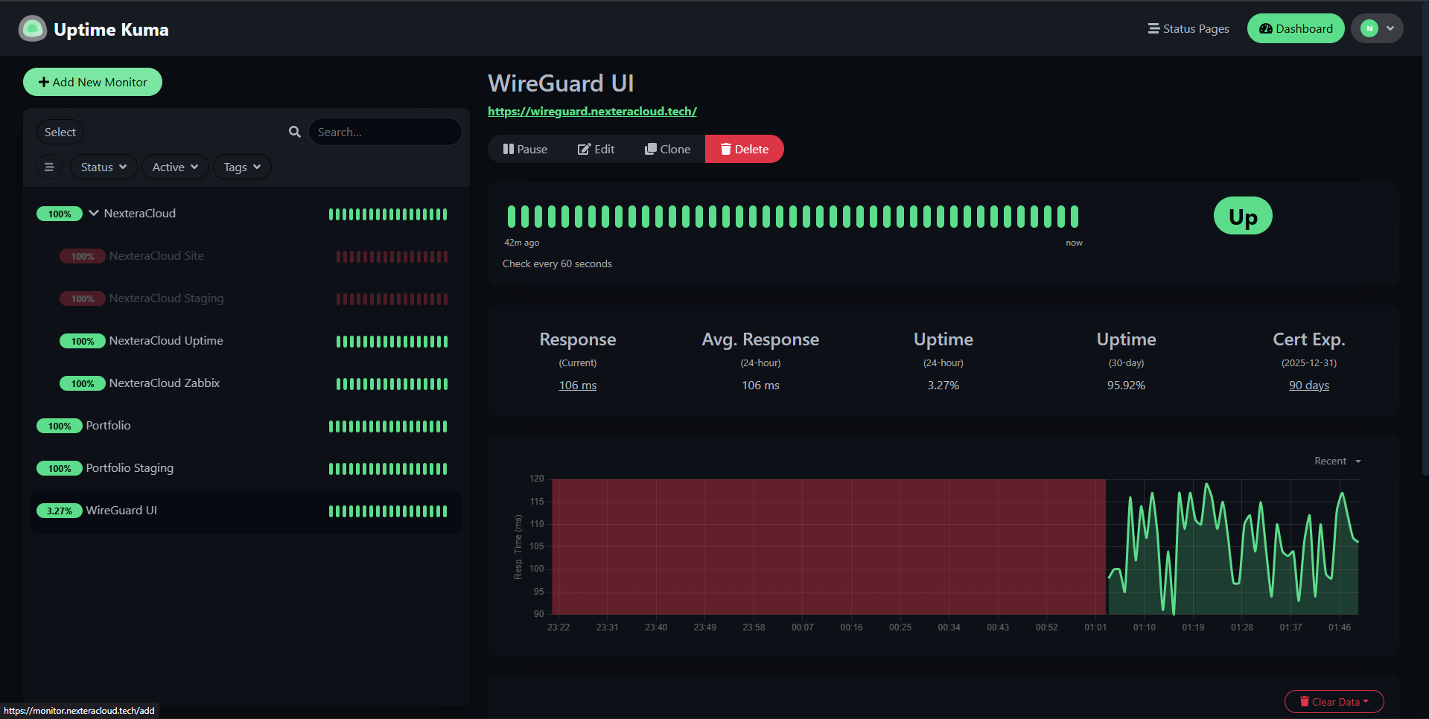
Task: Open the Add New Monitor form
Action: (92, 82)
